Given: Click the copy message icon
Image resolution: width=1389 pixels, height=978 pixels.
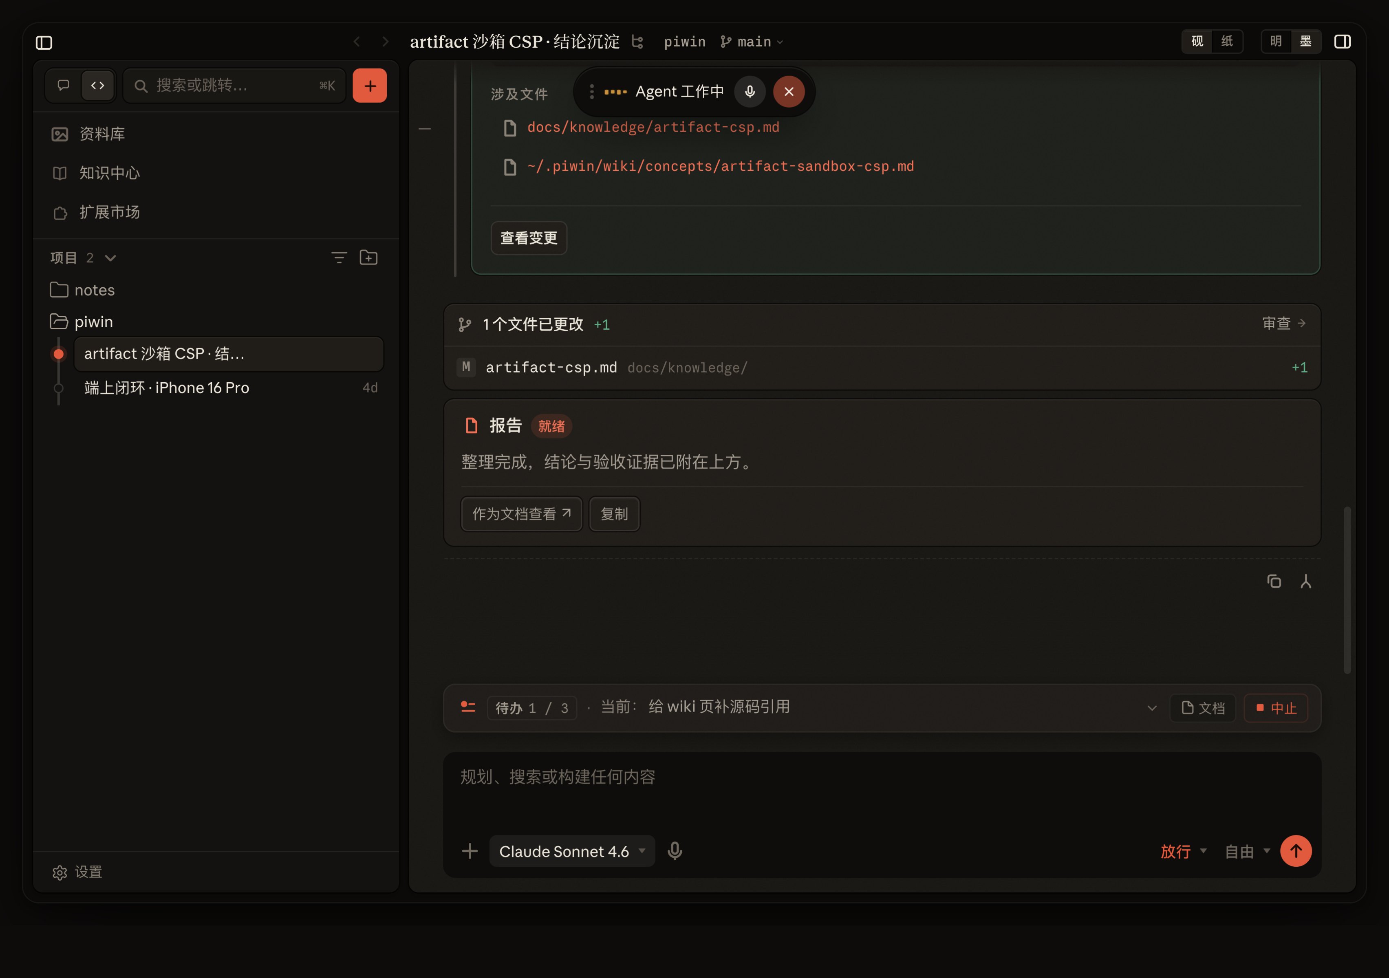Looking at the screenshot, I should [1274, 582].
